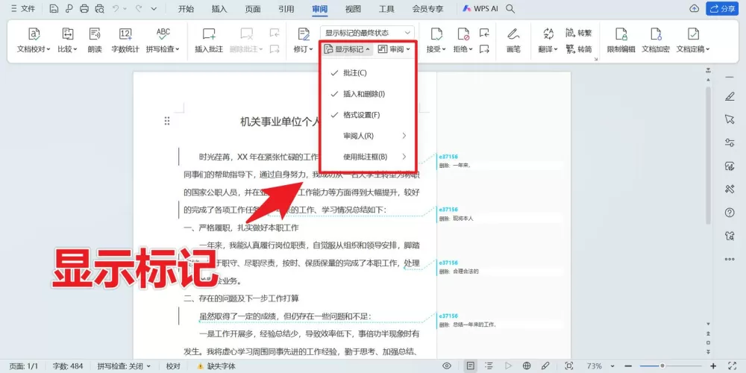The image size is (746, 373).
Task: Switch to the 引用 tab
Action: pyautogui.click(x=286, y=8)
